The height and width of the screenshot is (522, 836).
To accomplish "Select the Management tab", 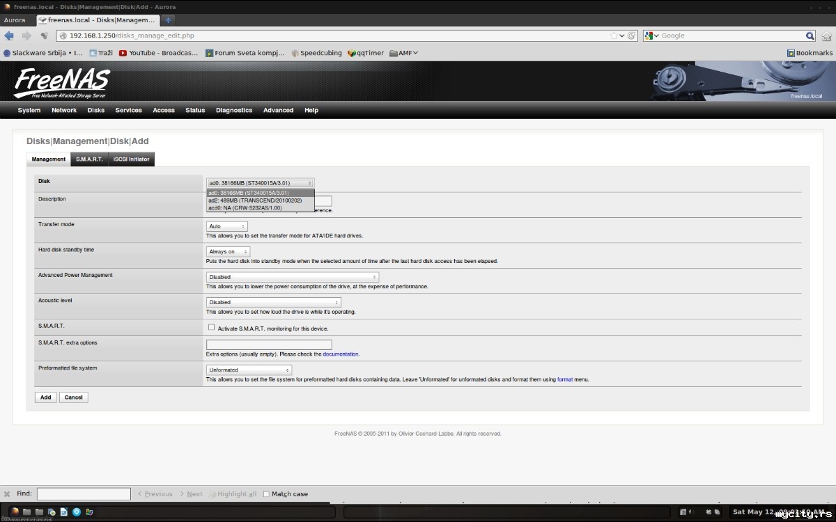I will (49, 159).
